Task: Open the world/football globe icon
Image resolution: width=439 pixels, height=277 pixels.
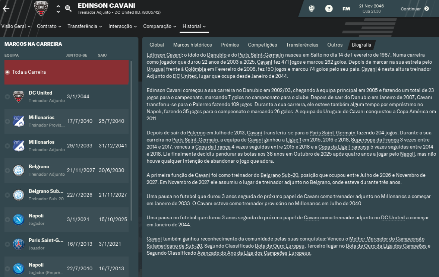Action: pos(311,9)
